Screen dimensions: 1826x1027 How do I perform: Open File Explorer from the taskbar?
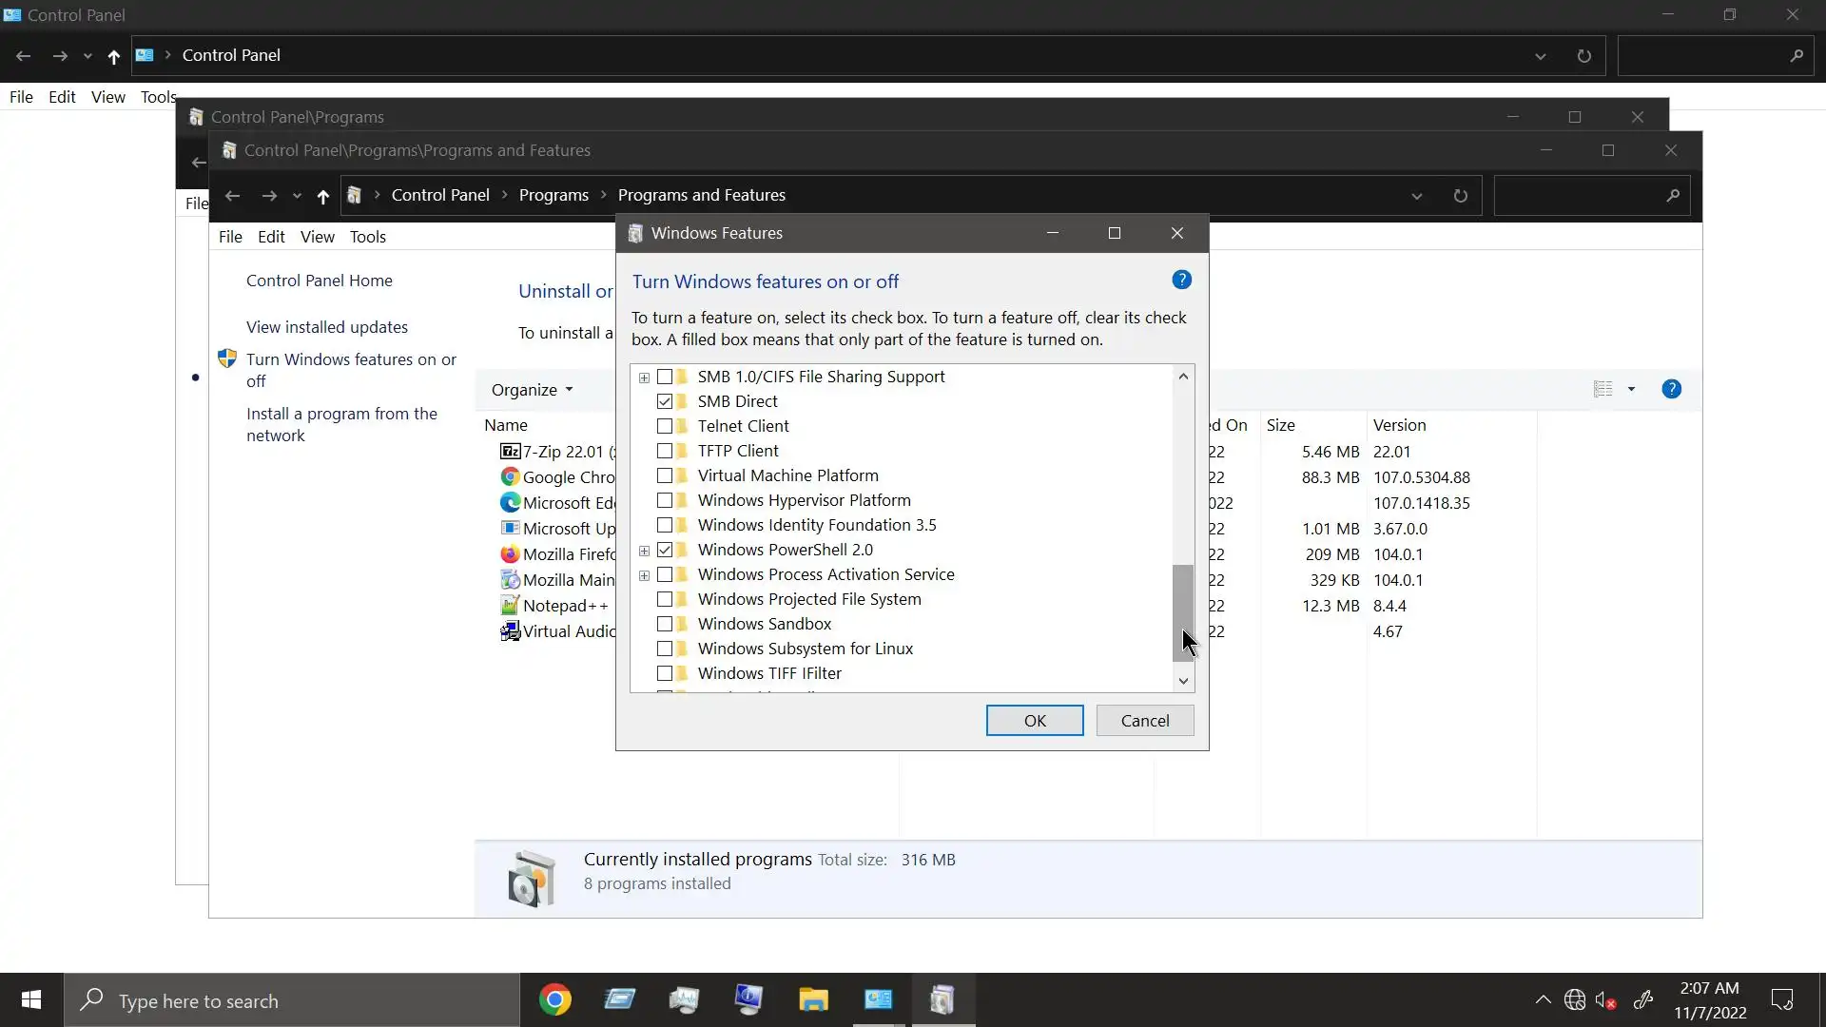click(813, 999)
